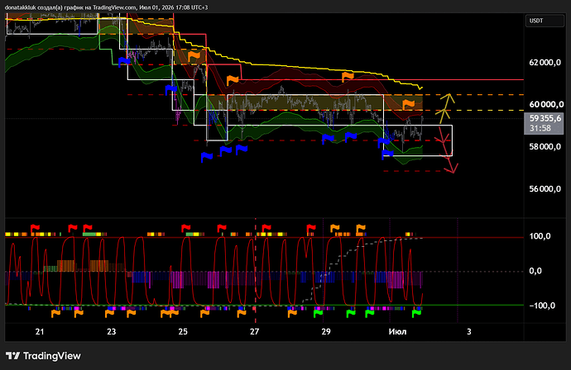Click rightmost orange flag atop the oscillator pane
The image size is (571, 370).
pos(361,229)
